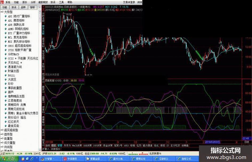This screenshot has height=162, width=252.
Task: Select 财富主图 indicator
Action: [14, 71]
